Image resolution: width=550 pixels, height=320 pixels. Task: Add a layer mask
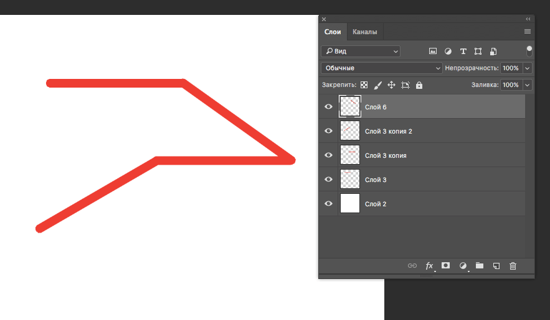point(445,265)
